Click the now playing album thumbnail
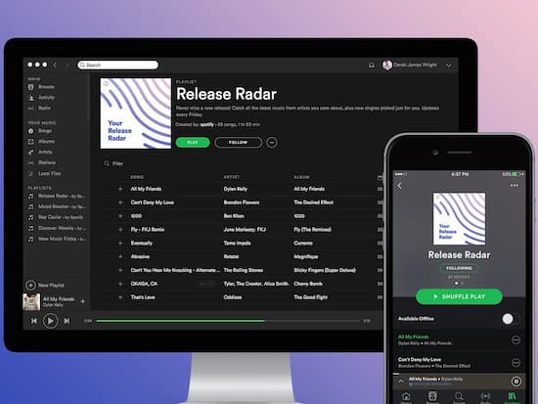The height and width of the screenshot is (404, 538). 31,301
